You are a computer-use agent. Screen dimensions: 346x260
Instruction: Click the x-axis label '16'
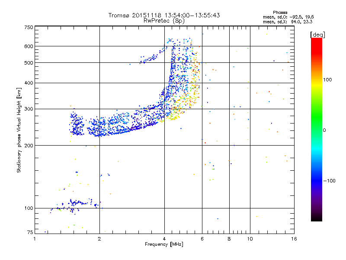[x=294, y=239]
